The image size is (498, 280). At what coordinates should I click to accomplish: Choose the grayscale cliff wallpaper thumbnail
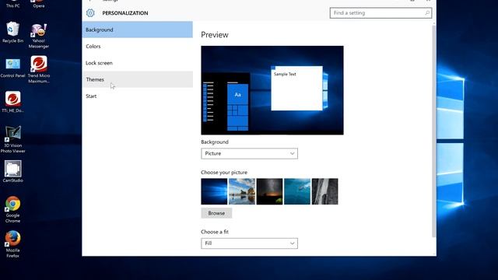point(325,191)
